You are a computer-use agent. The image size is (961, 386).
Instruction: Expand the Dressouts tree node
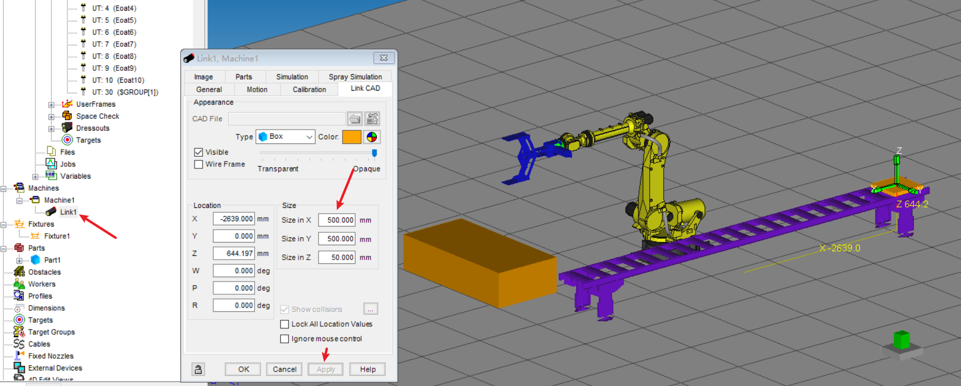coord(51,128)
